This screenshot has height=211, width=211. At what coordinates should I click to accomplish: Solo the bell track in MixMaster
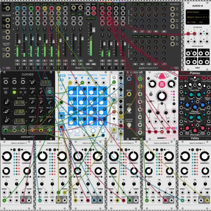coord(17,64)
